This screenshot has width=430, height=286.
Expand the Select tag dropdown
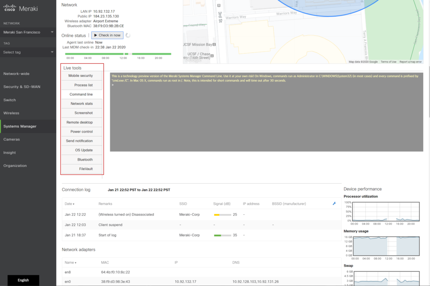pyautogui.click(x=28, y=52)
